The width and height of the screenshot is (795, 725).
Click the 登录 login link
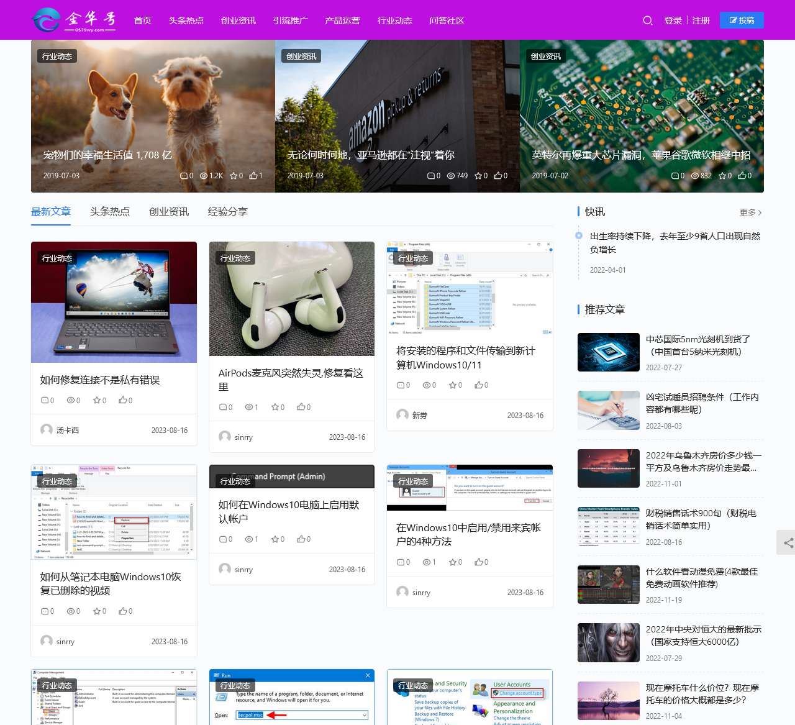673,21
